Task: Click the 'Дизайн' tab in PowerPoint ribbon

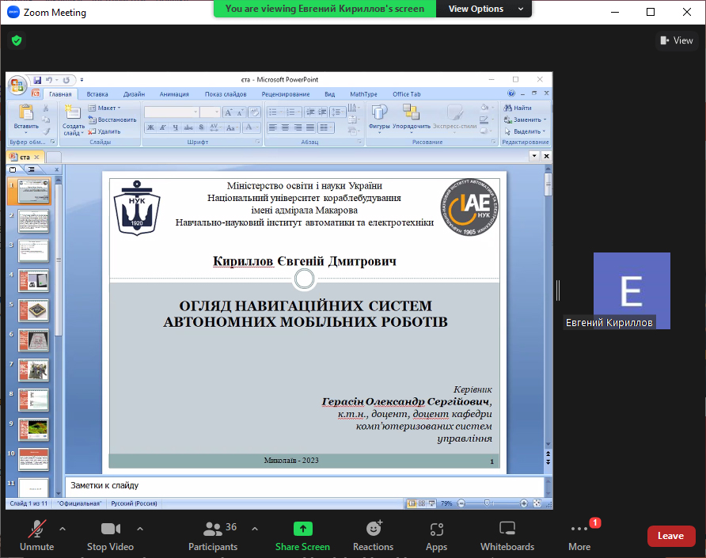Action: (134, 94)
